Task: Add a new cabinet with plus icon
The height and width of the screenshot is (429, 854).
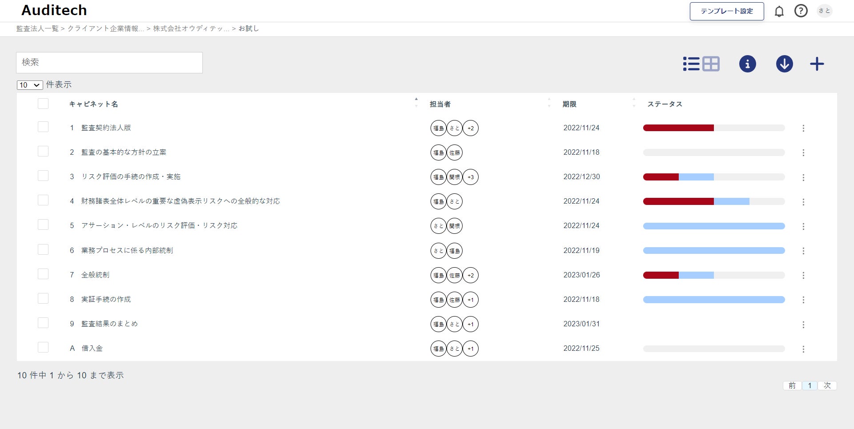Action: [817, 64]
